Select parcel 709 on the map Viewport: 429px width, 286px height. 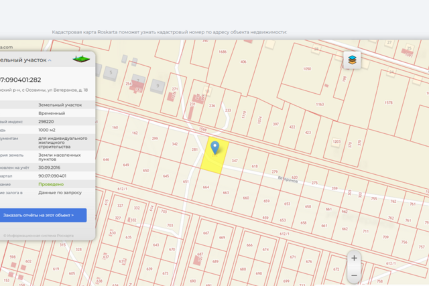[x=386, y=237]
